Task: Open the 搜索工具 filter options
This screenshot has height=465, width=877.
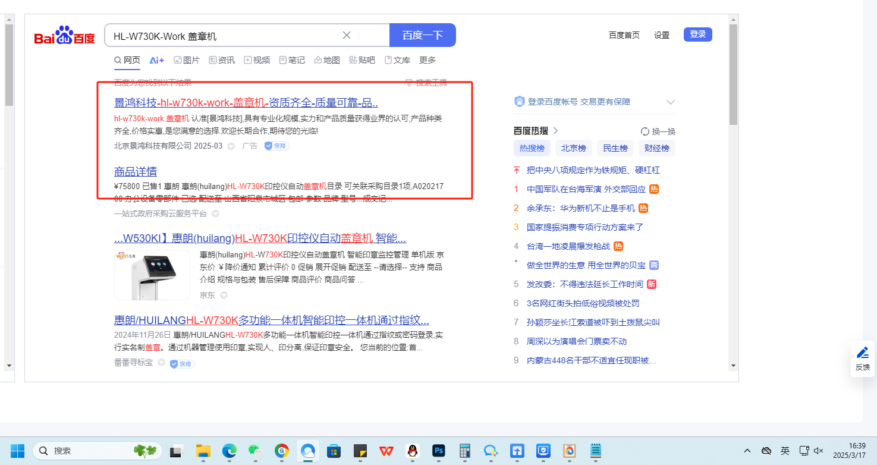Action: [x=426, y=83]
